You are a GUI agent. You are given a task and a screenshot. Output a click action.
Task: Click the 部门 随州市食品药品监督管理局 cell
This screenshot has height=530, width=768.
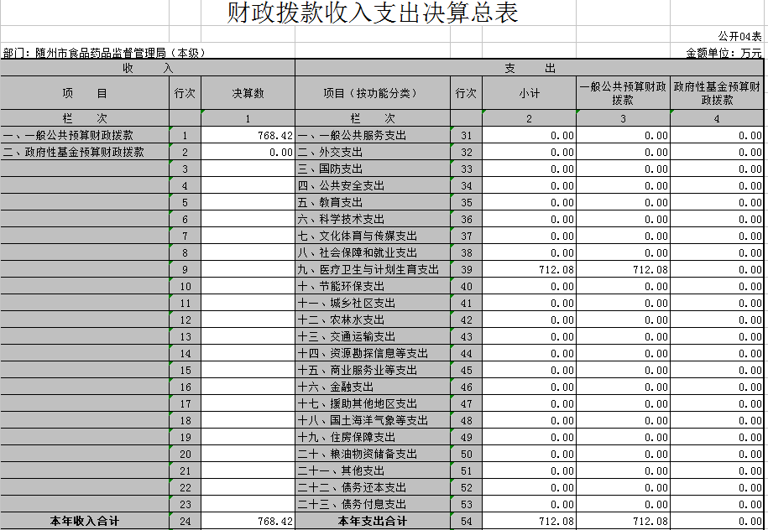click(x=104, y=53)
